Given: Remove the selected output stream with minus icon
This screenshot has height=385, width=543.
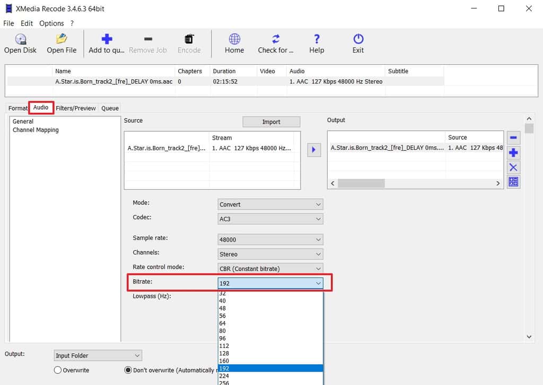Looking at the screenshot, I should coord(513,137).
